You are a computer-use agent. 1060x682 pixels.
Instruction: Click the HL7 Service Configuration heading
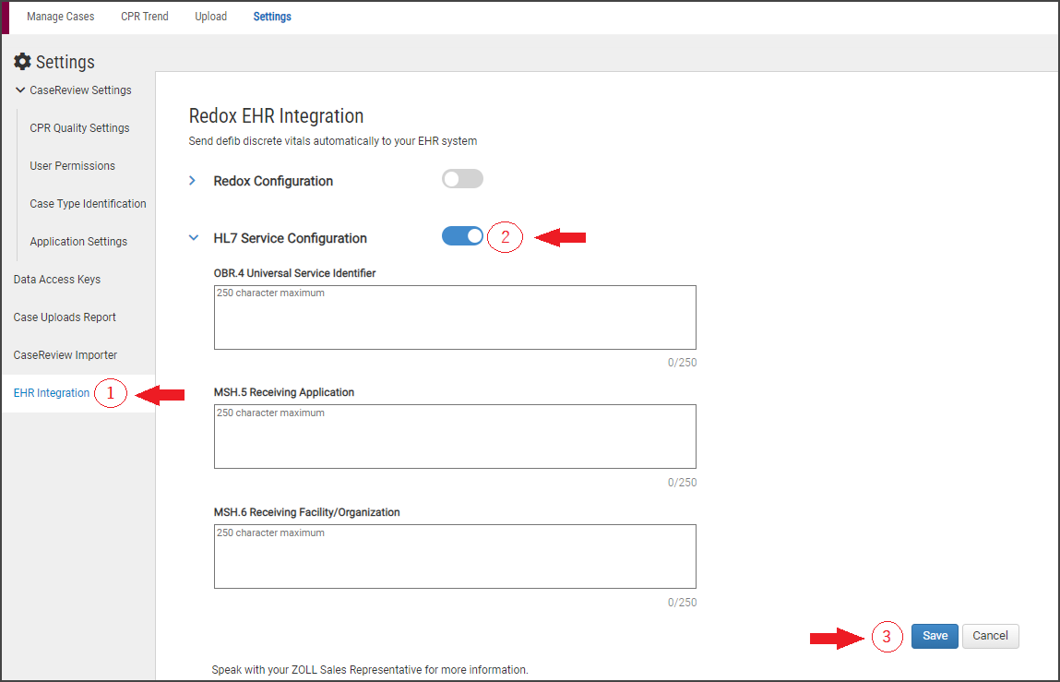coord(290,238)
